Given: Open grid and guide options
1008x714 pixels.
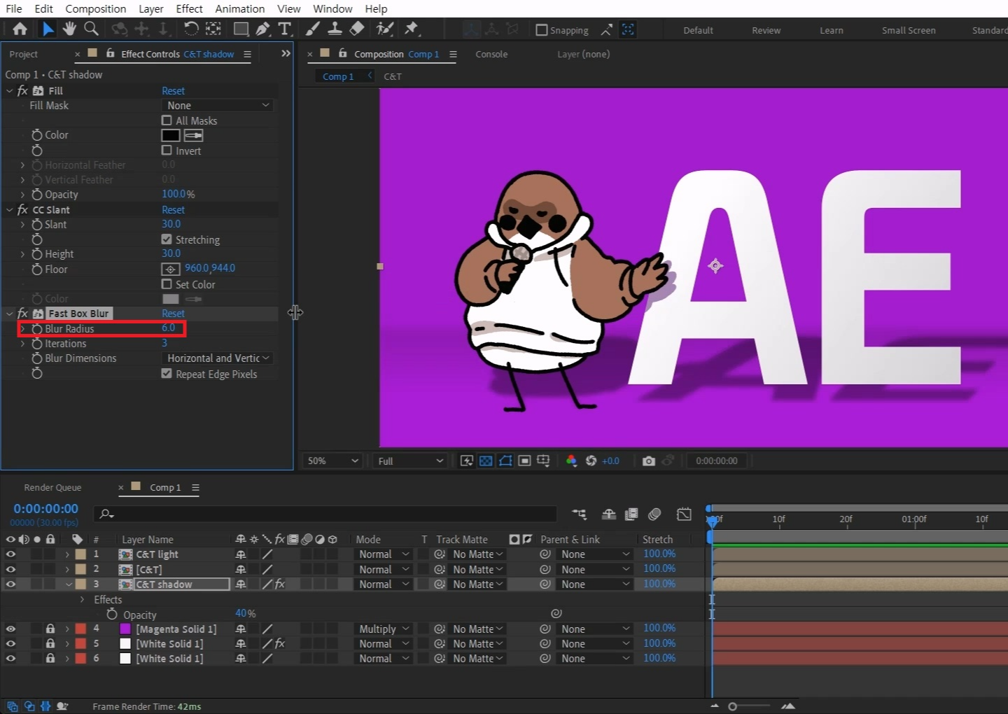Looking at the screenshot, I should 543,461.
